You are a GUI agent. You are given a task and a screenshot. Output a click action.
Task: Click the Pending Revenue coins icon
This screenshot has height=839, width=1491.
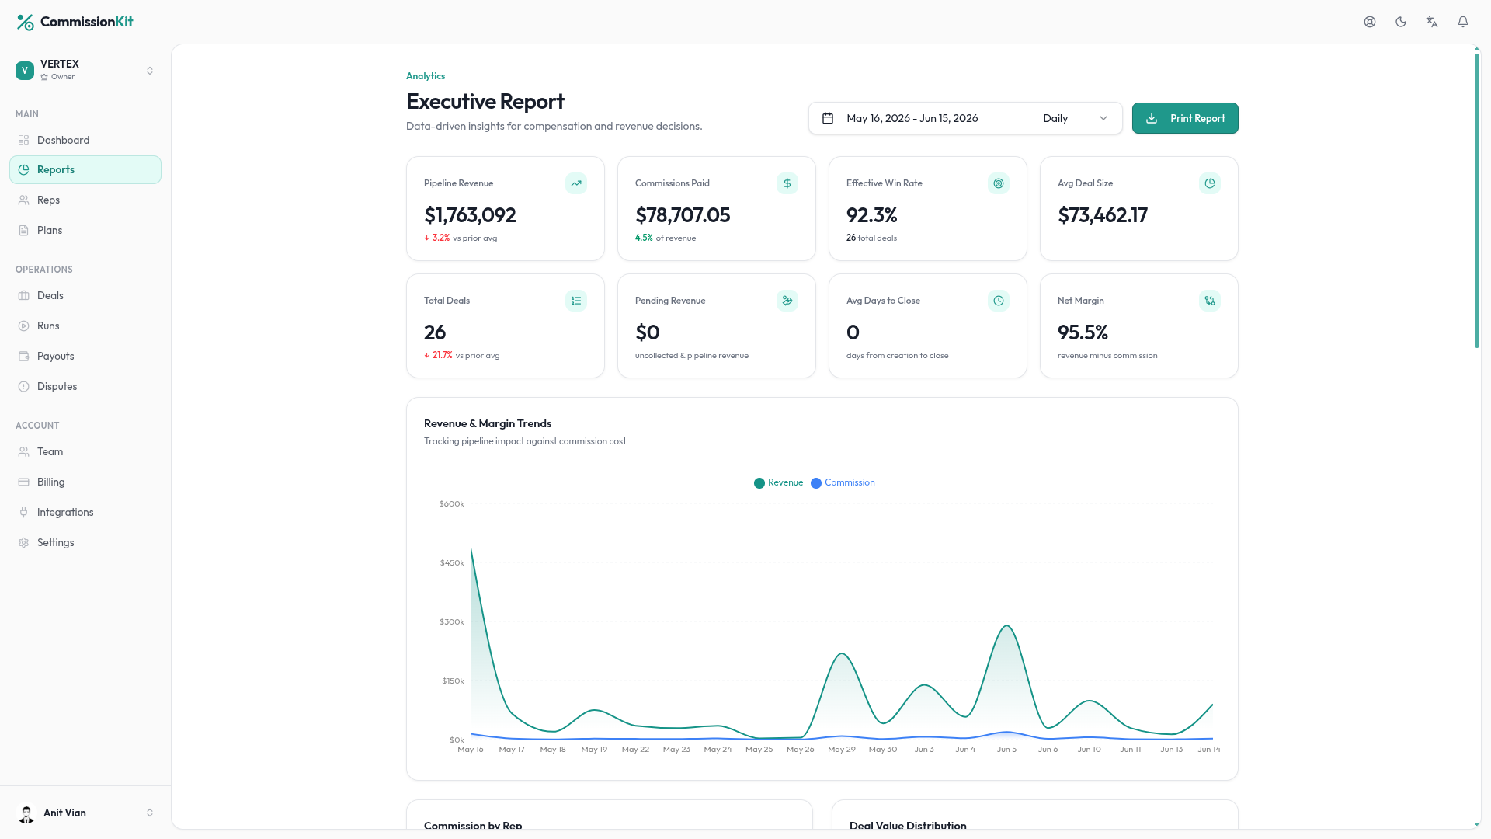pos(787,301)
